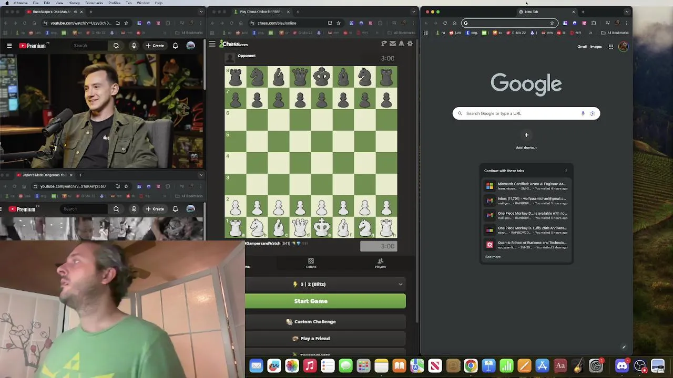
Task: Click See more under tab suggestions
Action: pos(493,257)
